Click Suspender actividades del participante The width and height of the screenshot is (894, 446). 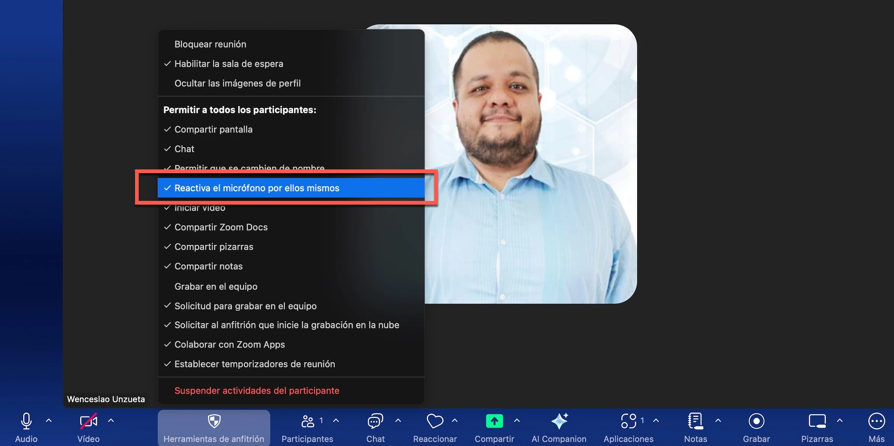[x=257, y=391]
